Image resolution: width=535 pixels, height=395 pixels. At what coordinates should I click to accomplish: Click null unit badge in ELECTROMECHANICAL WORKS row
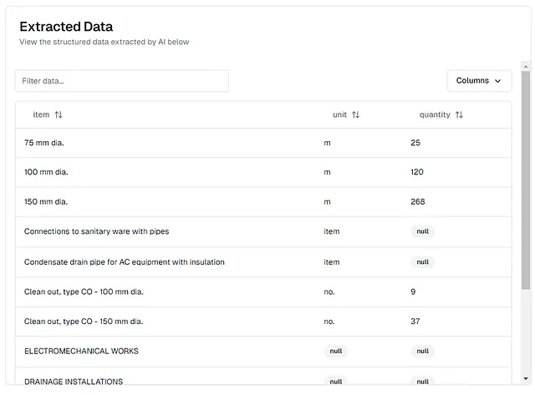pos(336,351)
